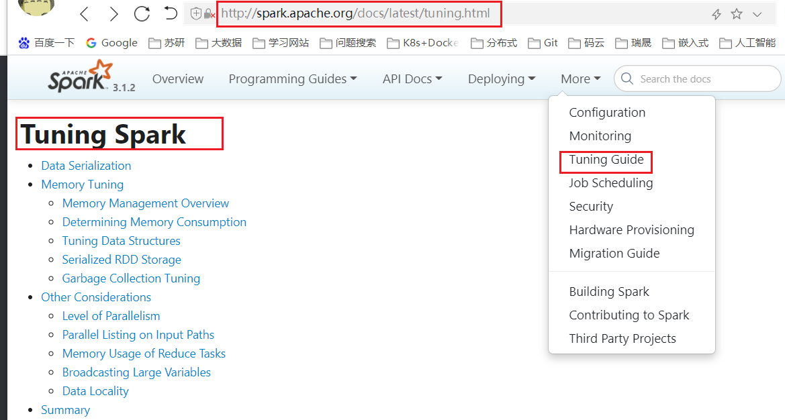The height and width of the screenshot is (420, 785).
Task: Select Migration Guide menu entry
Action: coord(614,254)
